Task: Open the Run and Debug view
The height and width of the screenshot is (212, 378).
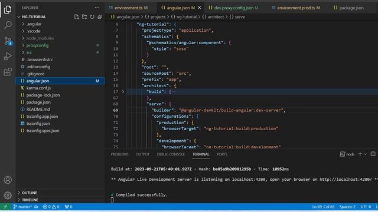Action: (8, 57)
